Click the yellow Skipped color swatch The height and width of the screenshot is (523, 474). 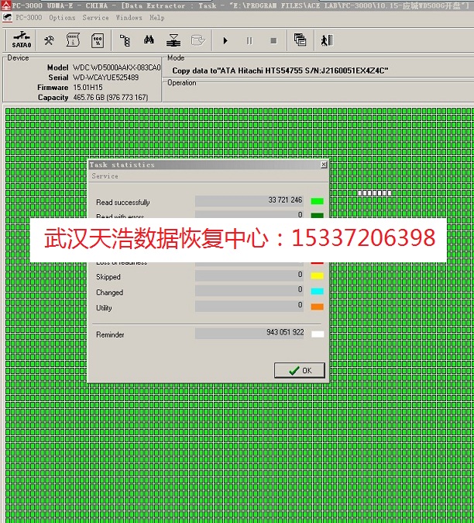(317, 276)
